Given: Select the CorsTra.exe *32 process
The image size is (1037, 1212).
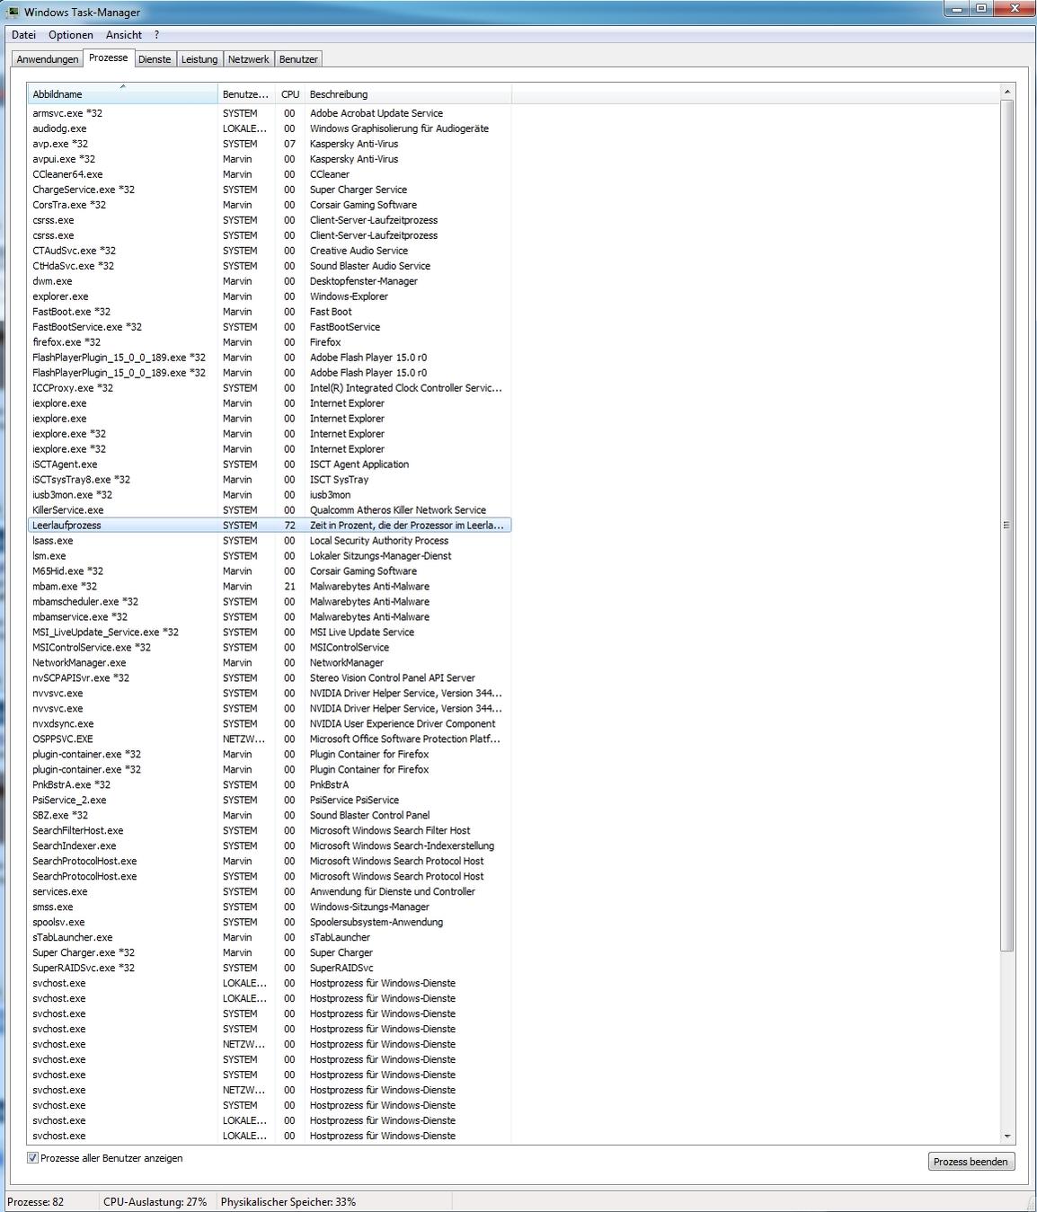Looking at the screenshot, I should pos(270,205).
